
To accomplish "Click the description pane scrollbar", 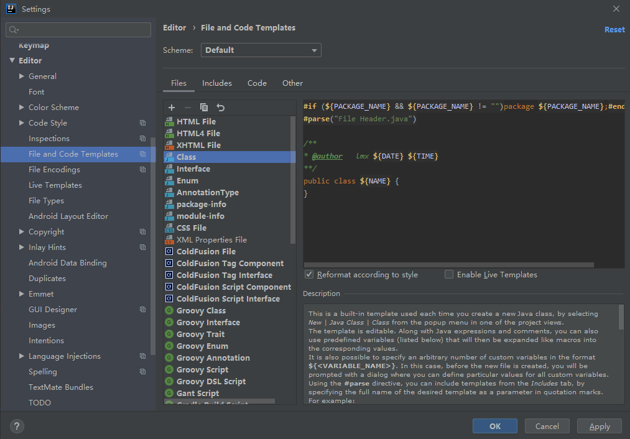I will point(621,317).
